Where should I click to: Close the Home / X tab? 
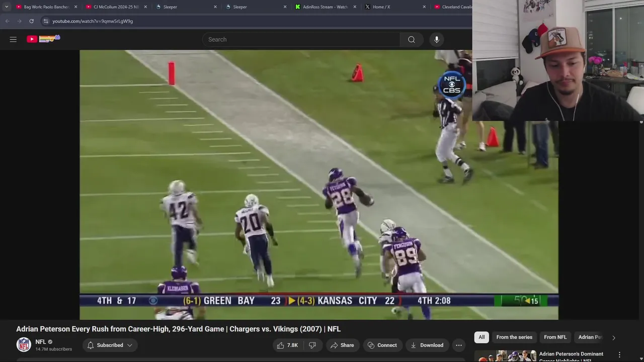tap(424, 7)
